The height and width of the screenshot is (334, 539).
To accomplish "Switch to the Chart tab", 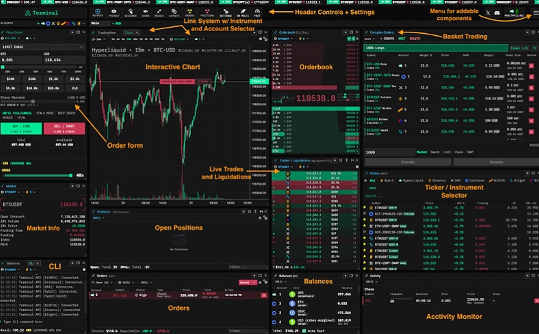I will (131, 33).
